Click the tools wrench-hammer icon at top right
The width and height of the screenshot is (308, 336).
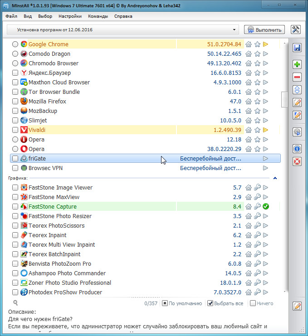pos(296,29)
